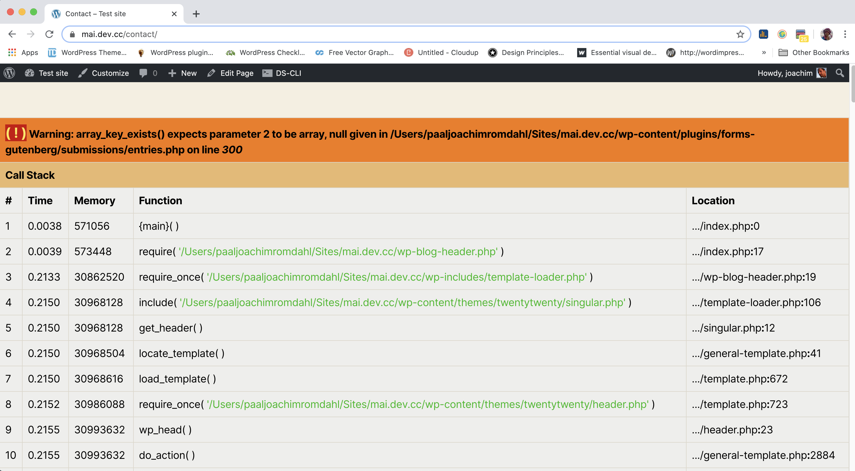This screenshot has height=471, width=855.
Task: Open the DS-CLI admin bar item
Action: pyautogui.click(x=282, y=73)
